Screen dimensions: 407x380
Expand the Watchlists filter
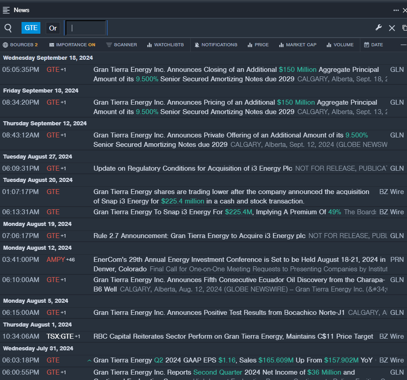[166, 45]
